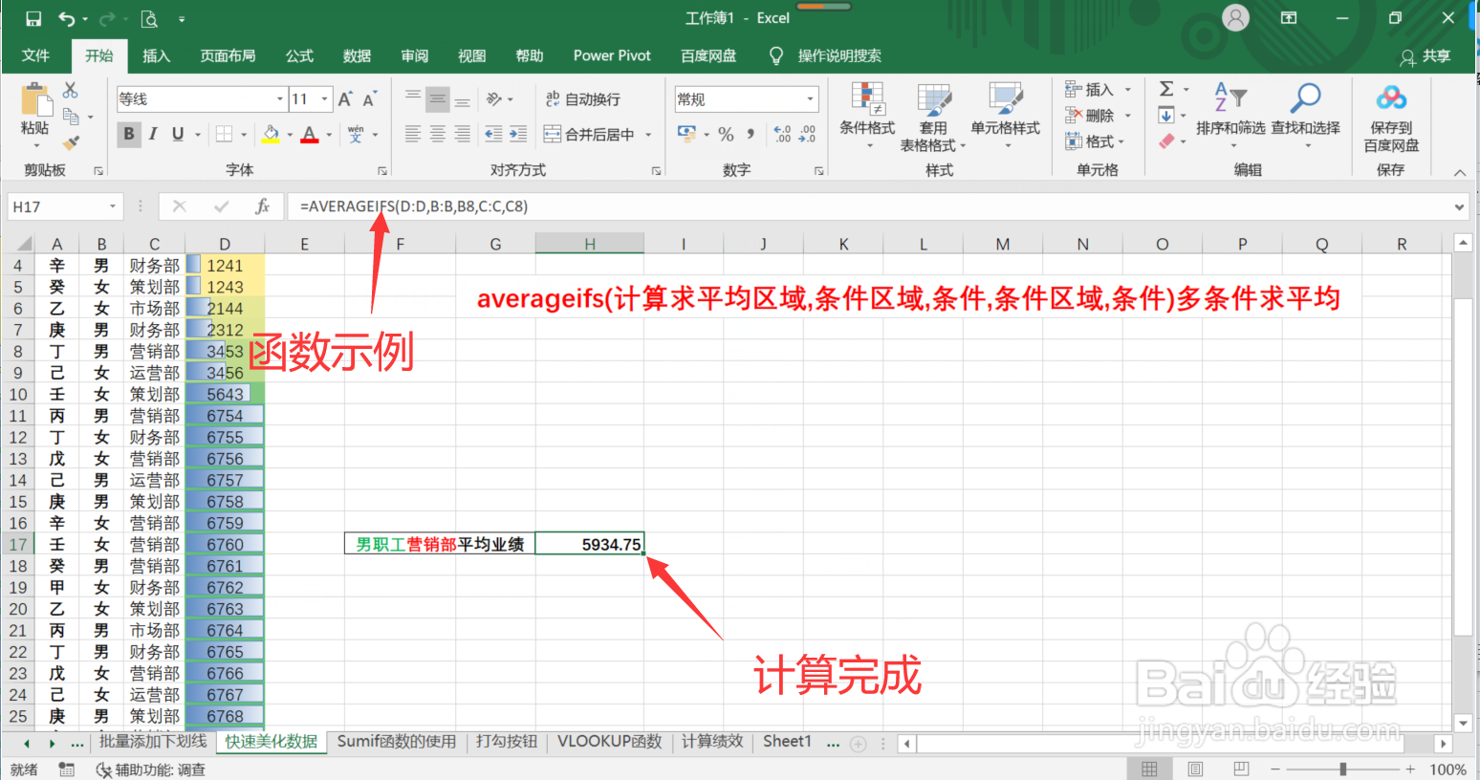Click the fx insert function icon
The width and height of the screenshot is (1480, 780).
[x=262, y=206]
